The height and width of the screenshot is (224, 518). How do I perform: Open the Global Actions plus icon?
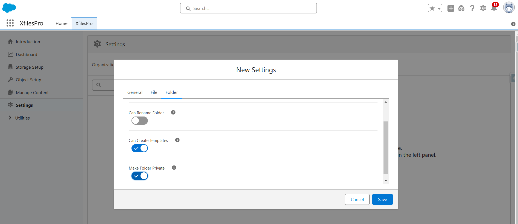pos(451,8)
